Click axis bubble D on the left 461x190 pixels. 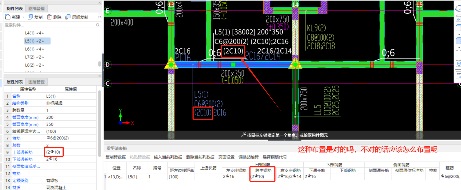[x=108, y=64]
